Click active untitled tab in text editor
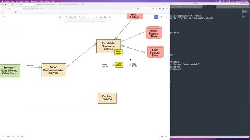250x140 pixels. (209, 7)
